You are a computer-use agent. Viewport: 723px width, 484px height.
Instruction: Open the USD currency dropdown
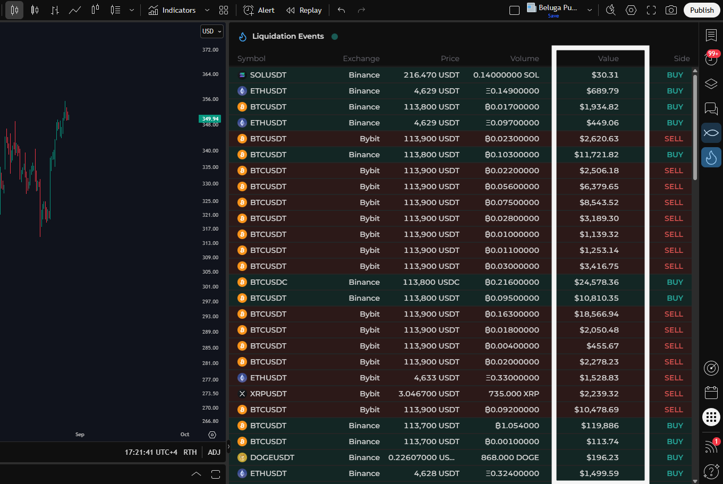[211, 31]
